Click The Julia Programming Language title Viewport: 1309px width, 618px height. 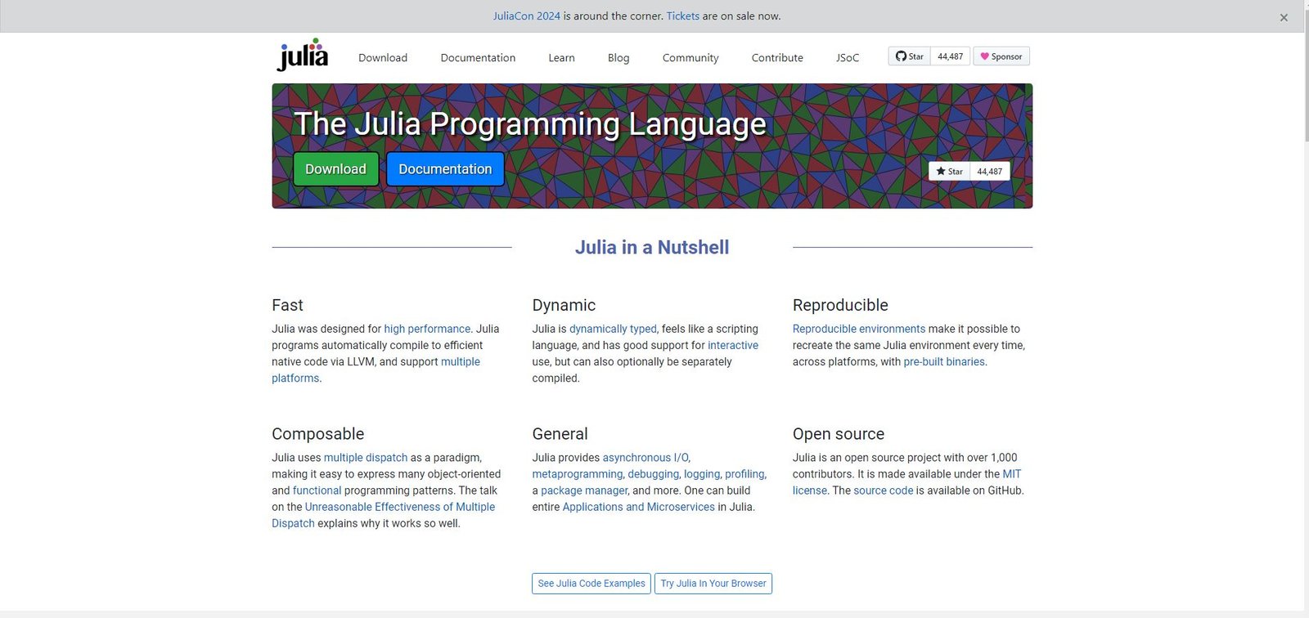(x=530, y=124)
